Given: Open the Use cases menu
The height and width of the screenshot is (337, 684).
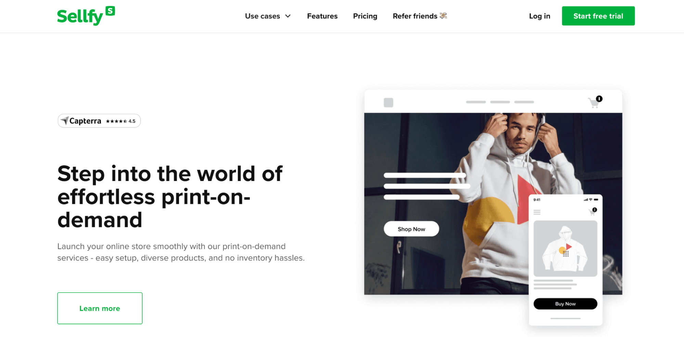Looking at the screenshot, I should (268, 16).
